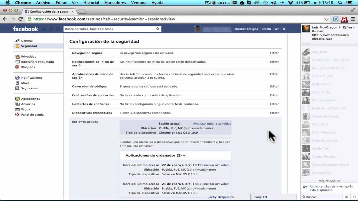Open Biografía y etiquetado icon

[17, 62]
